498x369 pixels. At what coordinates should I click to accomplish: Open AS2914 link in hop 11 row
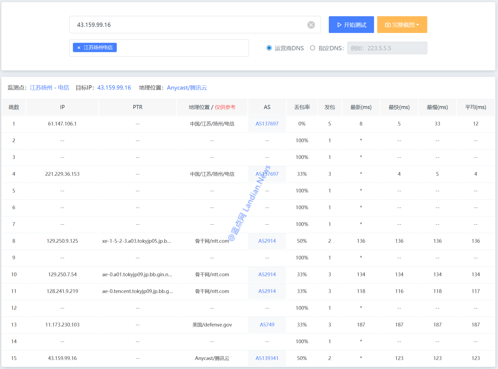coord(267,291)
